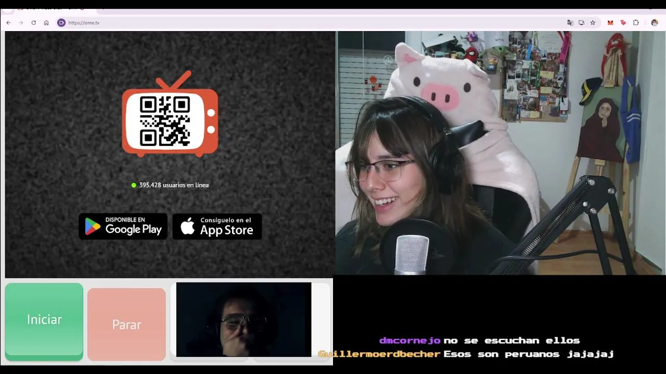The width and height of the screenshot is (666, 374).
Task: Open the browser home page
Action: 46,23
